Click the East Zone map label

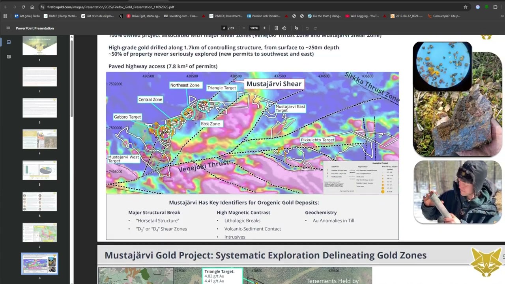(210, 124)
